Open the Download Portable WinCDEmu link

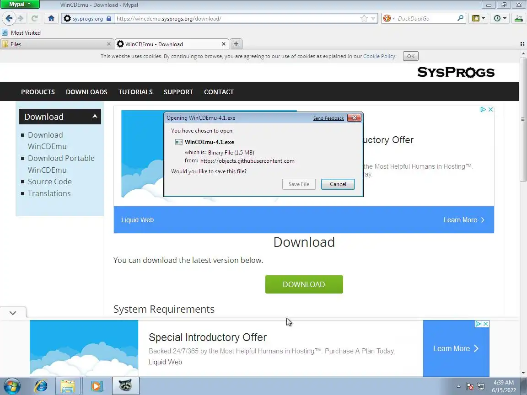(x=61, y=164)
